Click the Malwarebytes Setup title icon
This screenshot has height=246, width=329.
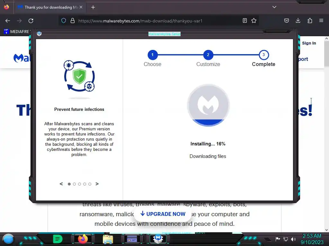(x=39, y=34)
